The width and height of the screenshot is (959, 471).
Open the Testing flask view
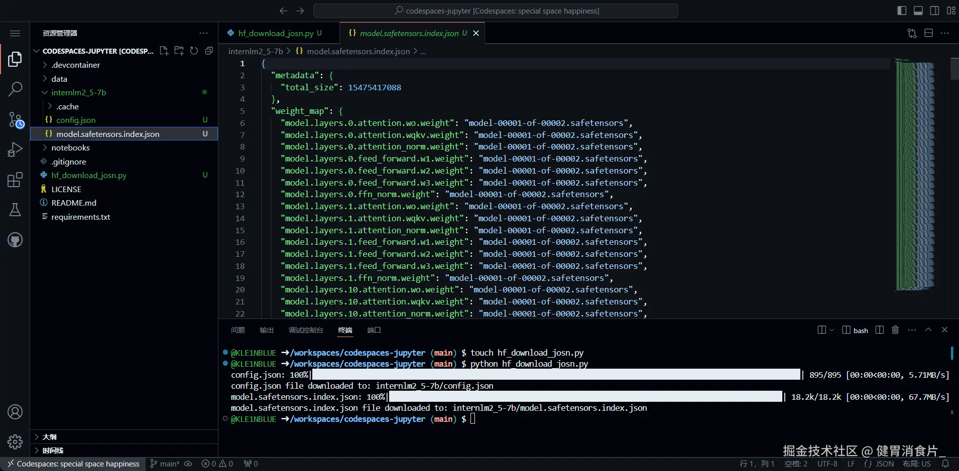pos(15,210)
